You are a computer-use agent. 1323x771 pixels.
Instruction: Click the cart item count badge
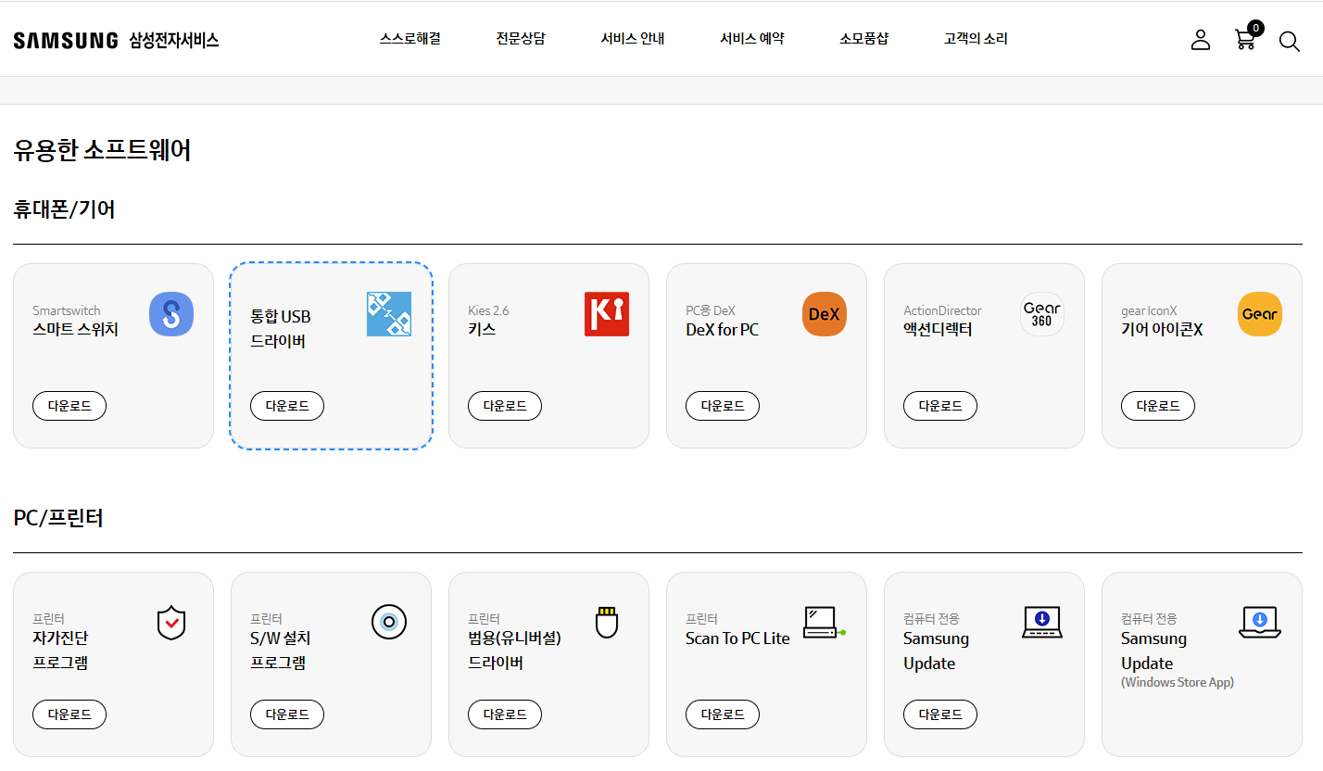coord(1255,28)
